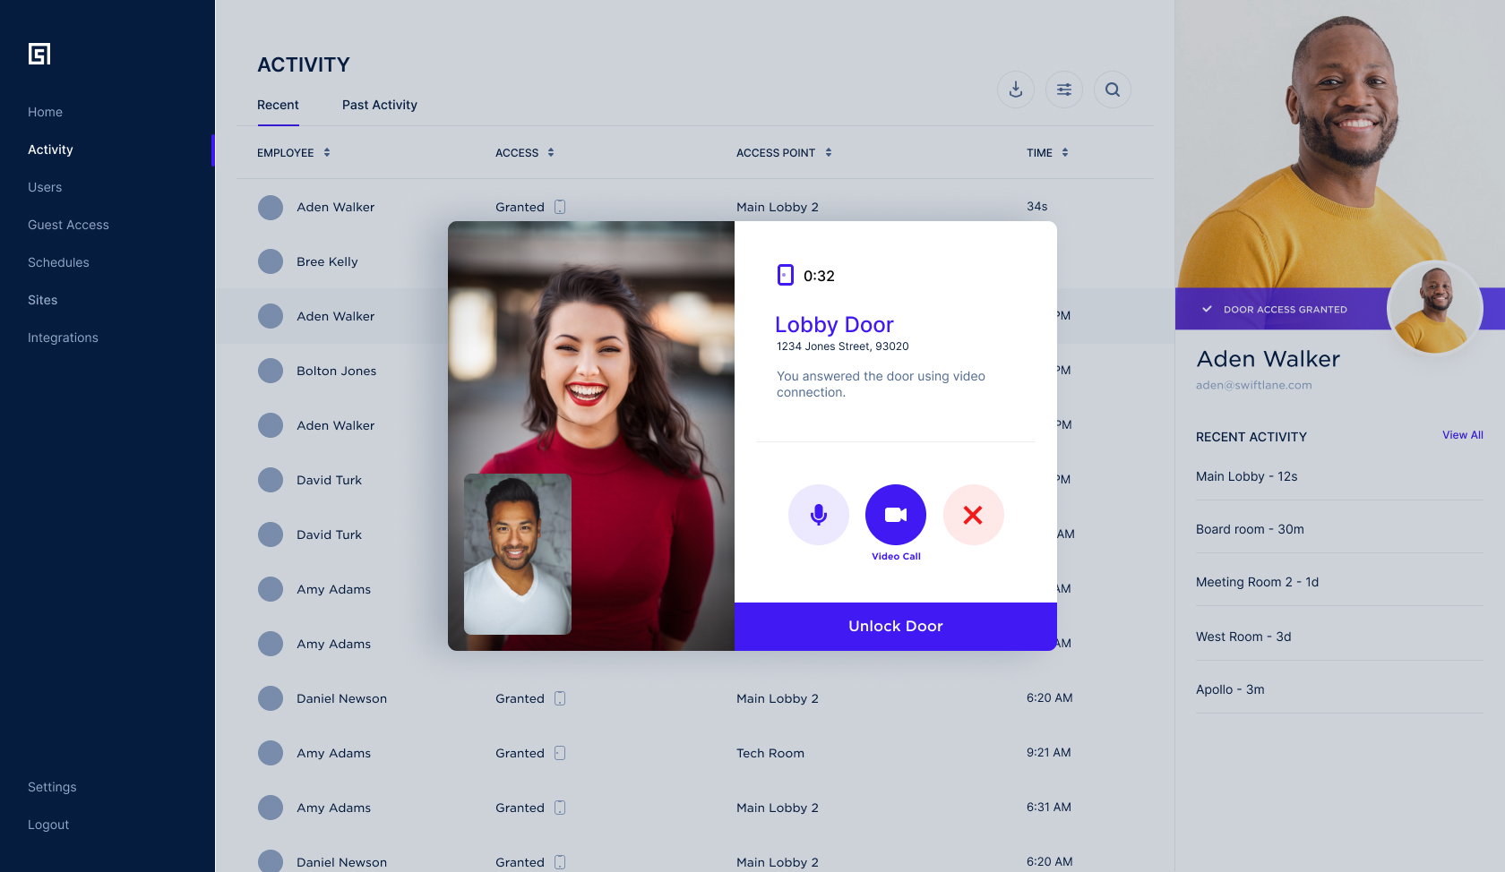Click the search magnifier icon
Image resolution: width=1505 pixels, height=872 pixels.
click(1112, 90)
